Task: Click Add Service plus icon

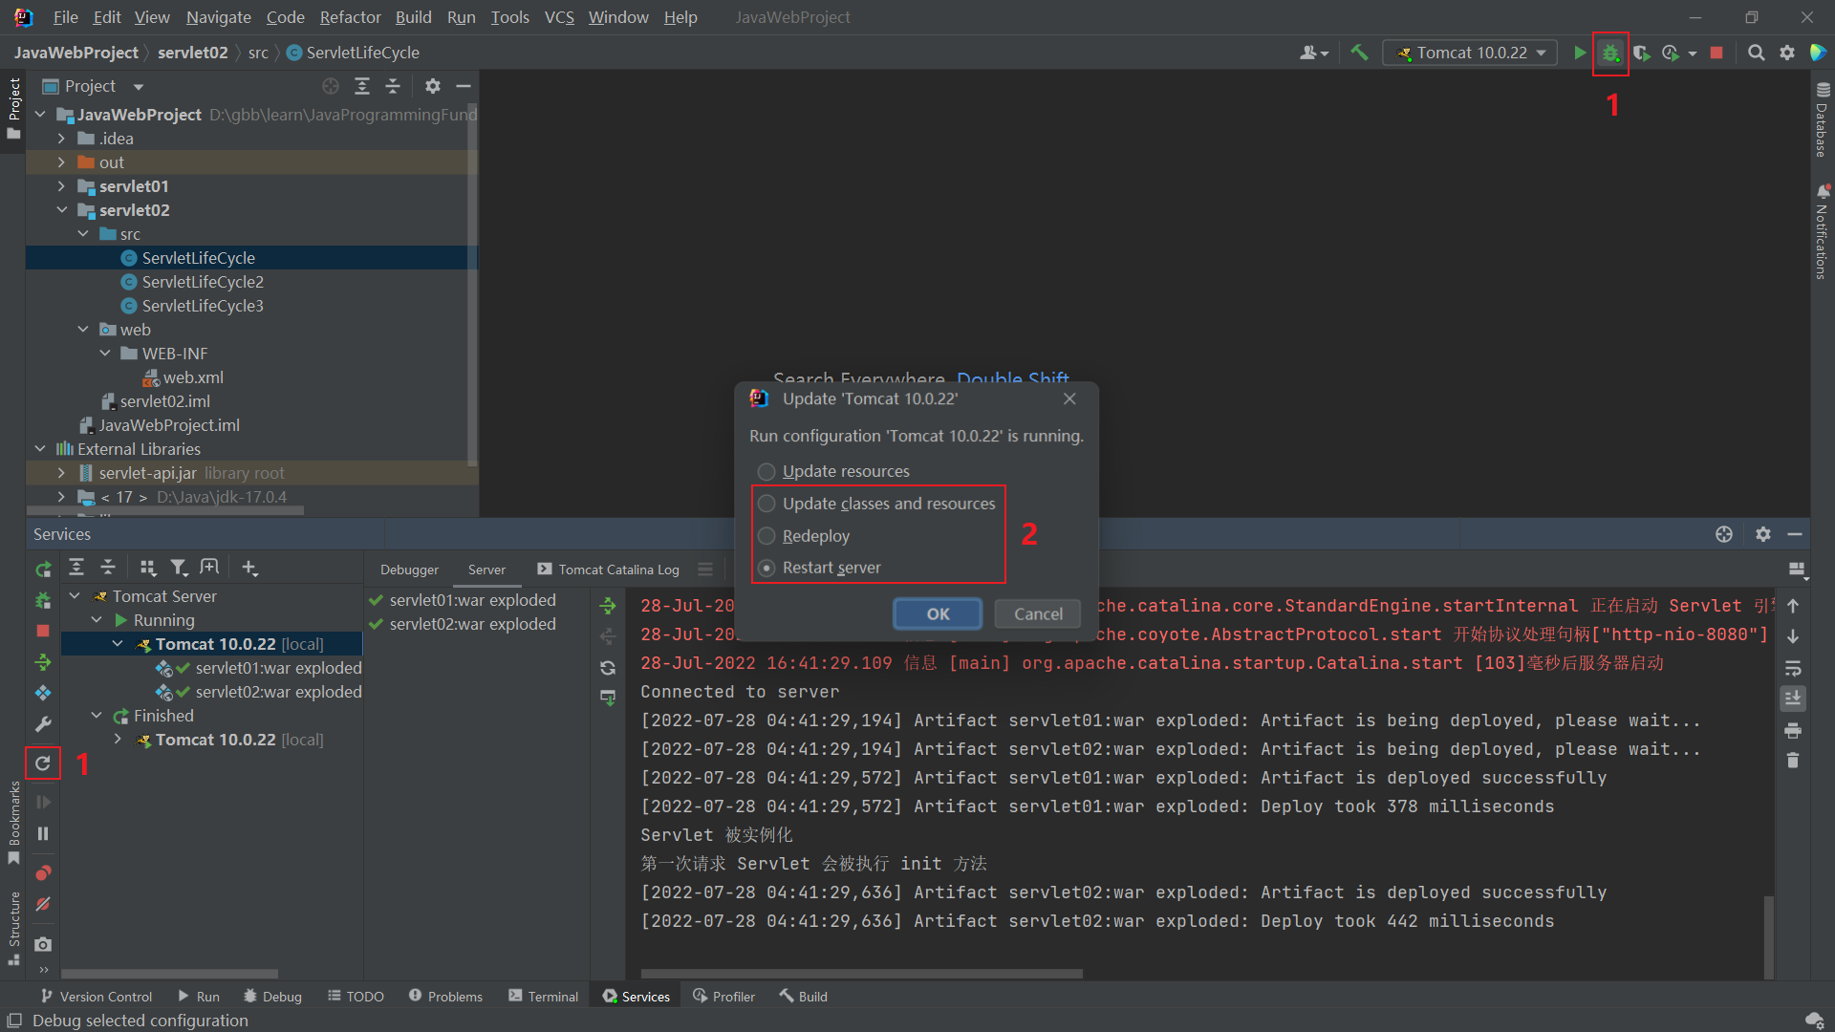Action: pos(249,568)
